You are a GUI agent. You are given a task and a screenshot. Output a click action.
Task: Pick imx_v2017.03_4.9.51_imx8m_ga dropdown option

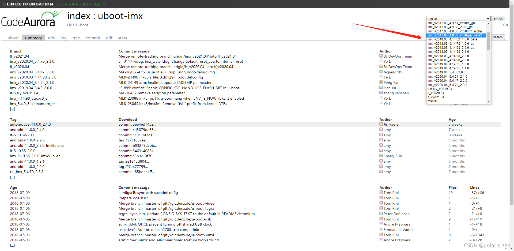click(x=456, y=23)
